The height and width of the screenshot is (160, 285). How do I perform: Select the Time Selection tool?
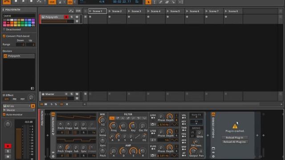click(x=155, y=2)
